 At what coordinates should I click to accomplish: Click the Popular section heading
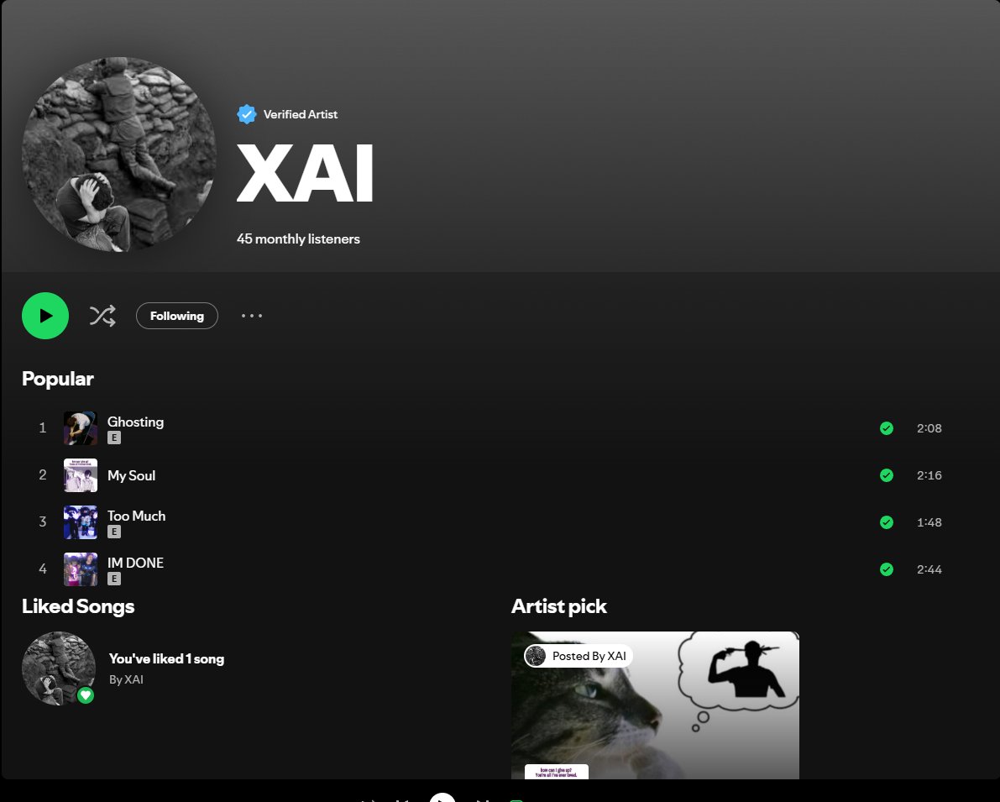(x=58, y=379)
